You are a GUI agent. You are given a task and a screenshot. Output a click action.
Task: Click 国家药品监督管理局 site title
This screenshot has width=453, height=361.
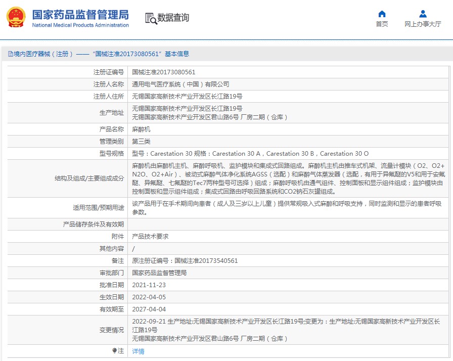coord(80,15)
